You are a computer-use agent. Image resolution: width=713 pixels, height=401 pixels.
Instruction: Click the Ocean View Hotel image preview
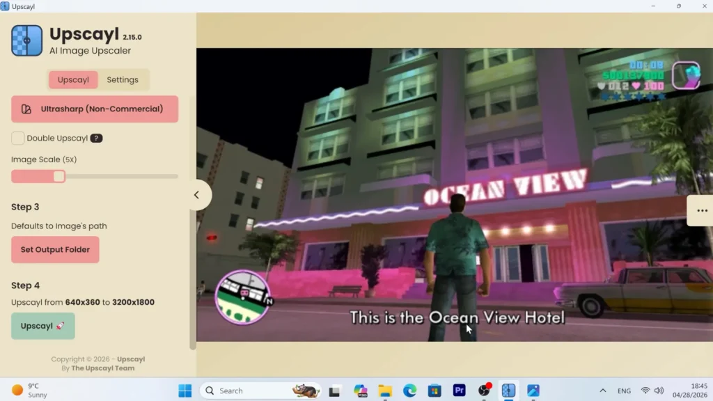coord(455,195)
